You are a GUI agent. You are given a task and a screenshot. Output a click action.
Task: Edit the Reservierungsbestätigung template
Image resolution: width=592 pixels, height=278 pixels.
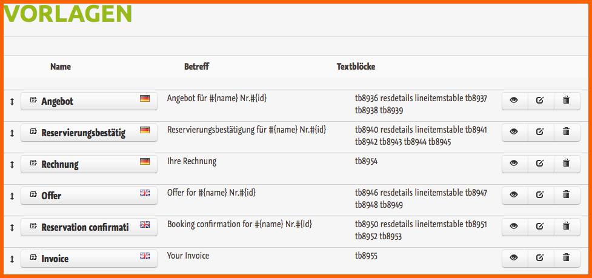click(540, 132)
